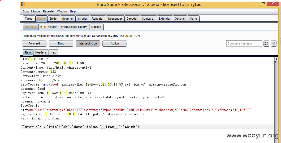Select the Intercept sub-tab
Screen dimensions: 281x143
point(31,27)
